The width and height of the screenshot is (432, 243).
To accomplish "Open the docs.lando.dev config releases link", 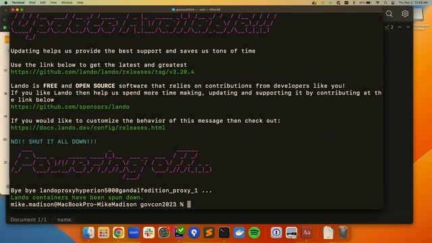I will (88, 128).
